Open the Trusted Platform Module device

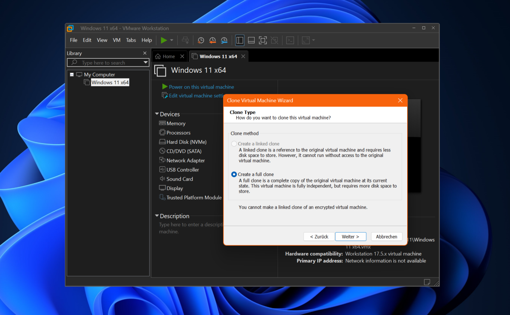(x=191, y=197)
